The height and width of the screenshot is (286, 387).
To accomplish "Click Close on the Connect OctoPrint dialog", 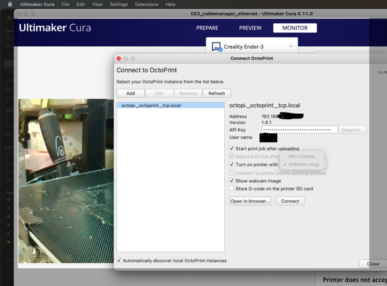I will click(373, 264).
